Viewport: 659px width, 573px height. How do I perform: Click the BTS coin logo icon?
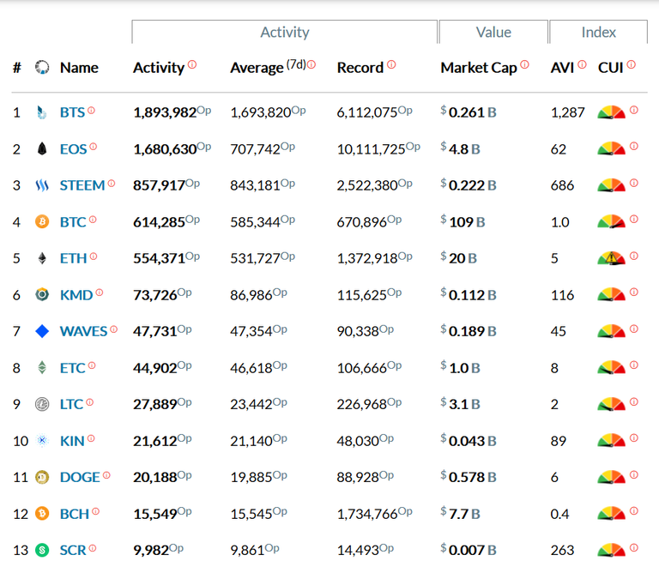tap(41, 112)
